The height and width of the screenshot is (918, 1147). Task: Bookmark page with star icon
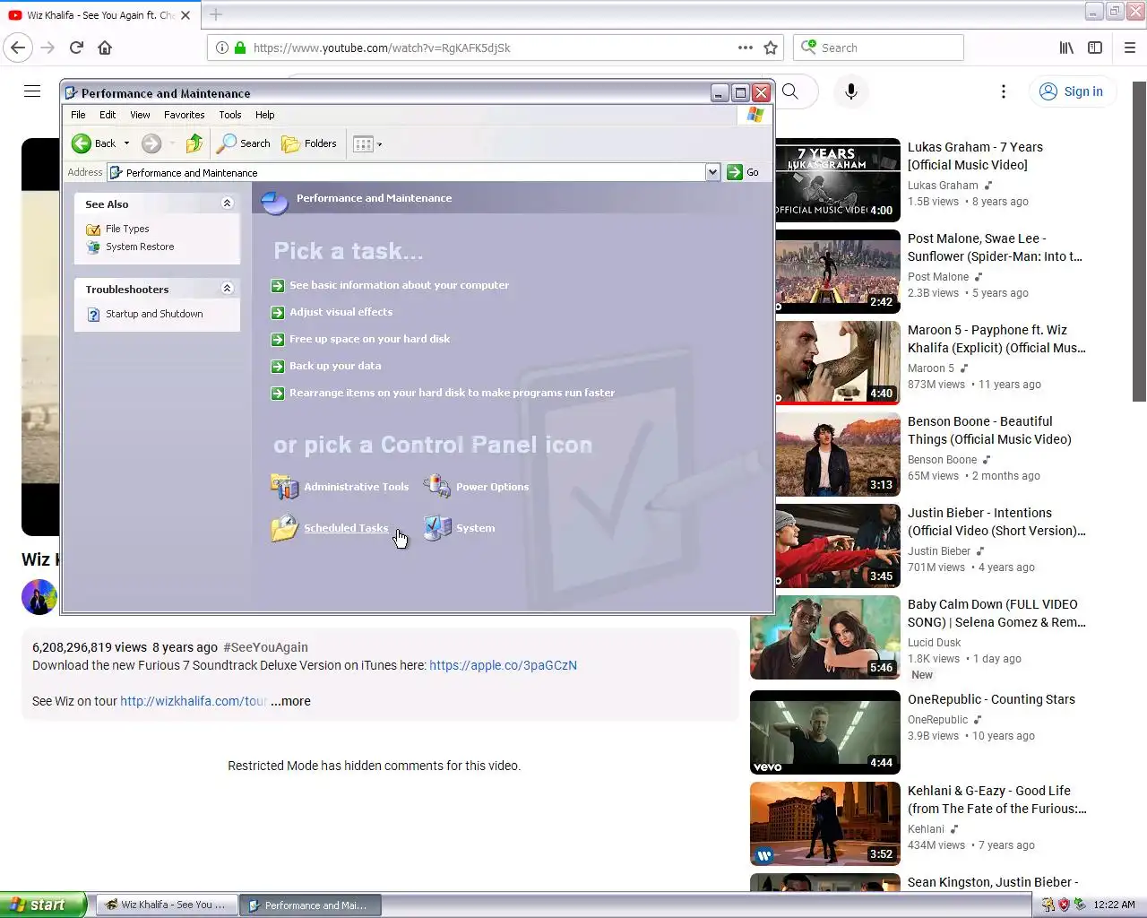(771, 48)
